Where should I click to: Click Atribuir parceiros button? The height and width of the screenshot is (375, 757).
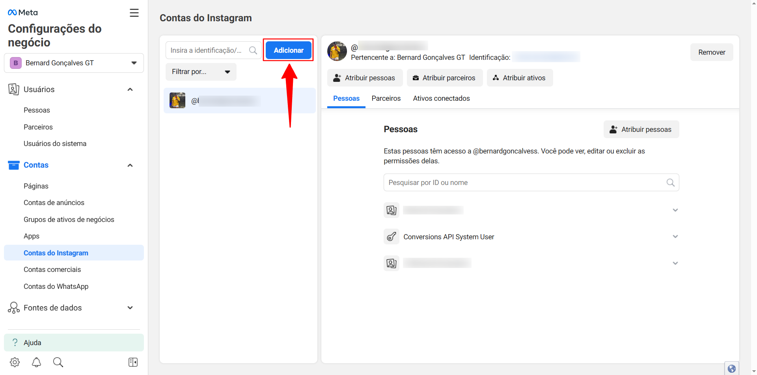[x=445, y=78]
